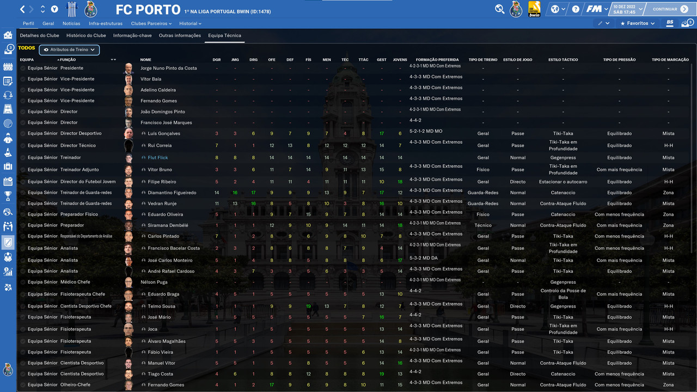Open the Transfers icon in the sidebar
The height and width of the screenshot is (392, 697).
(x=8, y=226)
